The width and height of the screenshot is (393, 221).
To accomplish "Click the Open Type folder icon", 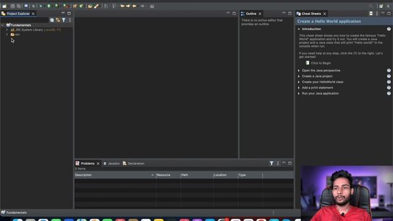I will (90, 6).
